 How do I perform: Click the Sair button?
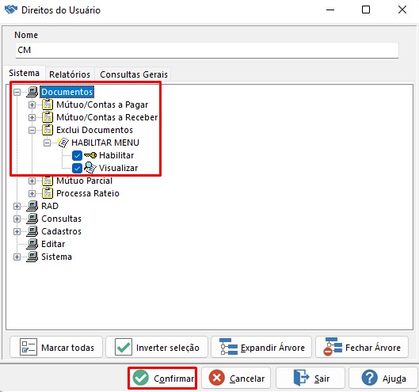310,378
